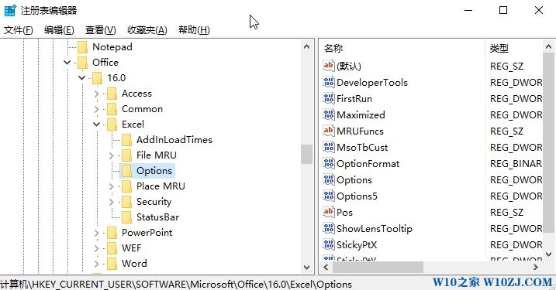Expand the WEF key
This screenshot has width=556, height=290.
tap(96, 248)
